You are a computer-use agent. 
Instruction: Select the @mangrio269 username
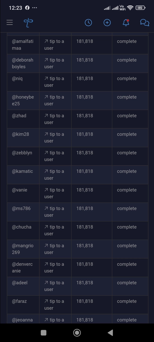(x=23, y=249)
